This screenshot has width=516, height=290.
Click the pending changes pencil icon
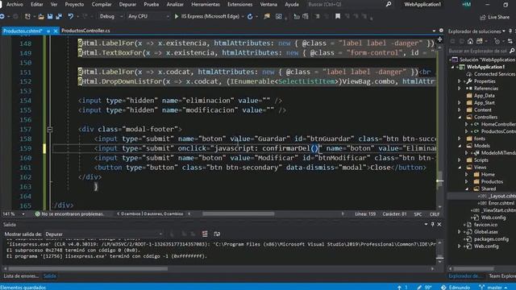tap(419, 288)
